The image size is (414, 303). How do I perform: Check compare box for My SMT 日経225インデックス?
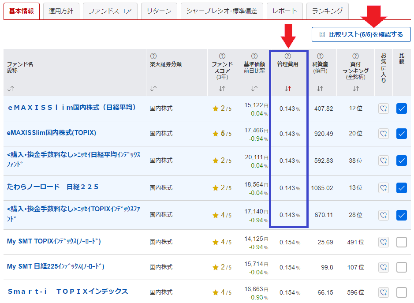401,267
